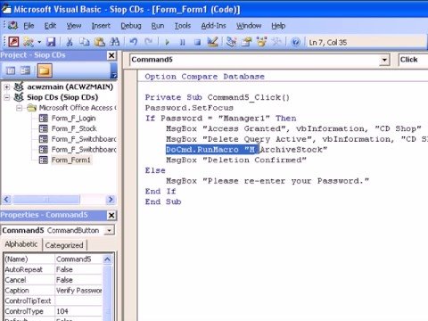Image resolution: width=428 pixels, height=321 pixels.
Task: Select Form_F_Login in project tree
Action: click(x=73, y=119)
